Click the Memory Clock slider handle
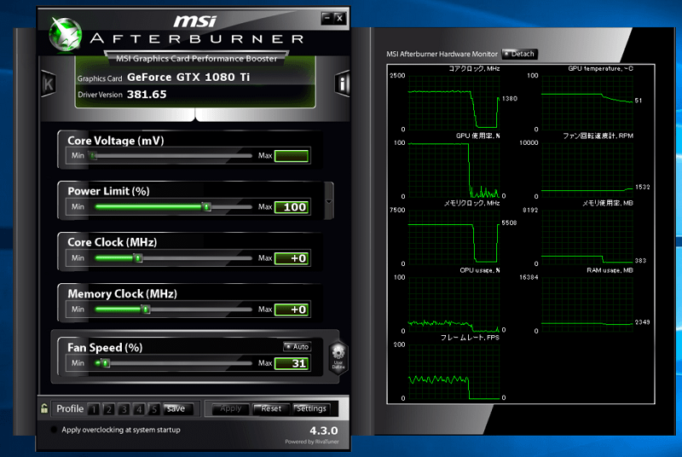 pyautogui.click(x=145, y=309)
